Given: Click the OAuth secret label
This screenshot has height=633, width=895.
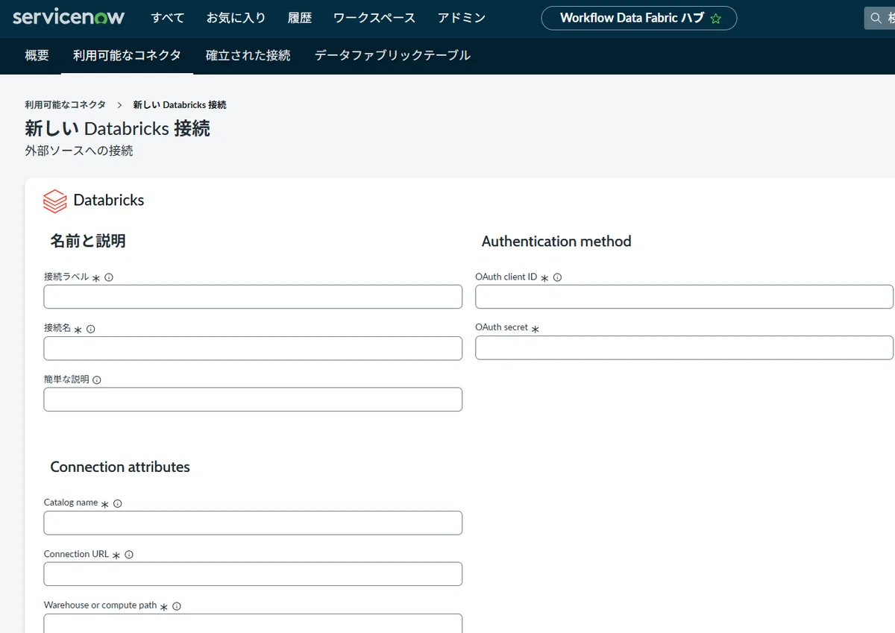Looking at the screenshot, I should (x=501, y=327).
